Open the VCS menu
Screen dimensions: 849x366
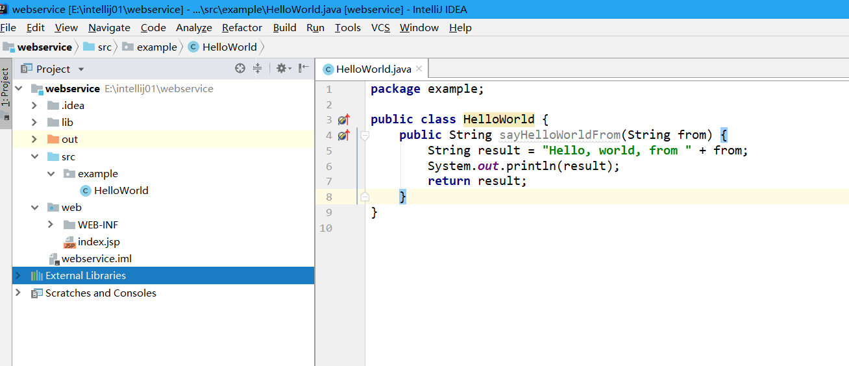[380, 28]
